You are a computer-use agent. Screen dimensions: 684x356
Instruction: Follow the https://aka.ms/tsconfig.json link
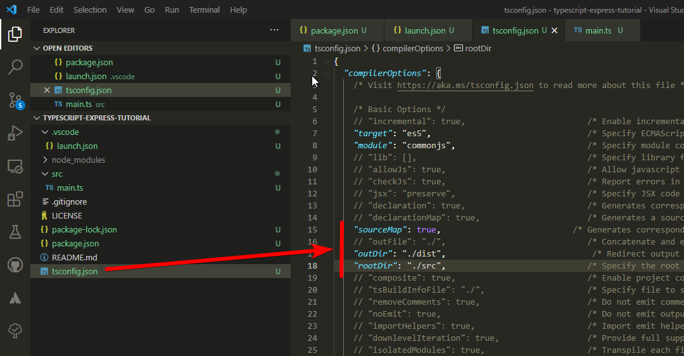465,86
